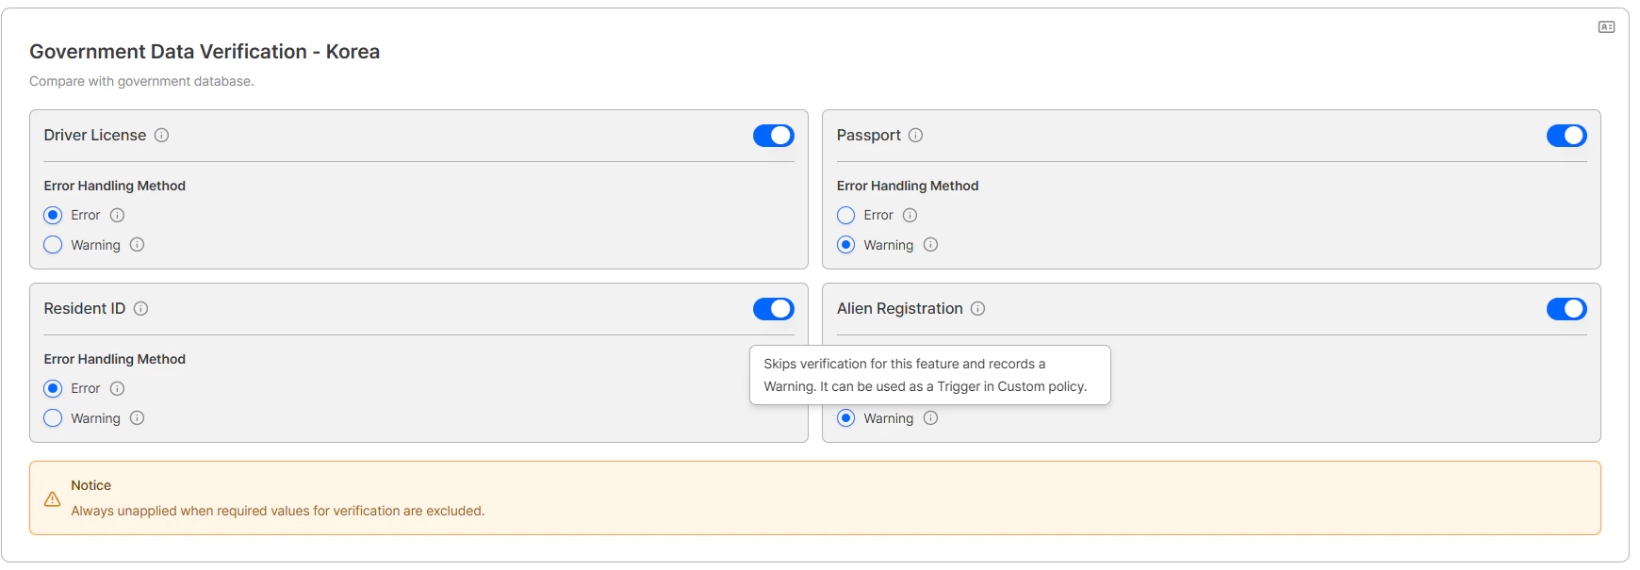
Task: Click the 'Skips verification for this feature' tooltip
Action: click(930, 375)
